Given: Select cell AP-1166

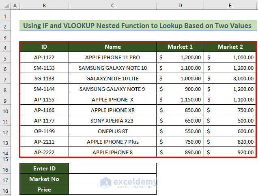Looking at the screenshot, I should point(44,110).
